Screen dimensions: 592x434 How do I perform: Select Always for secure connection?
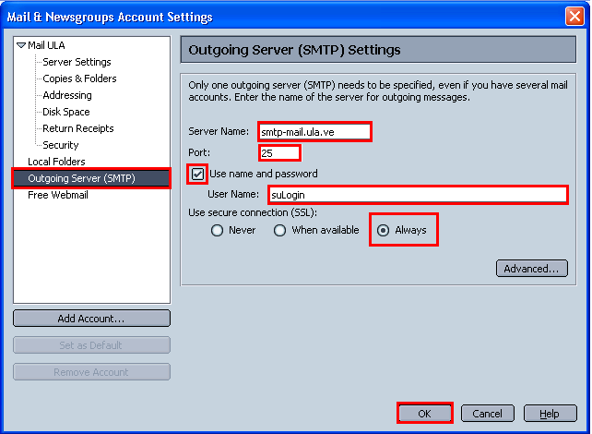[x=384, y=230]
